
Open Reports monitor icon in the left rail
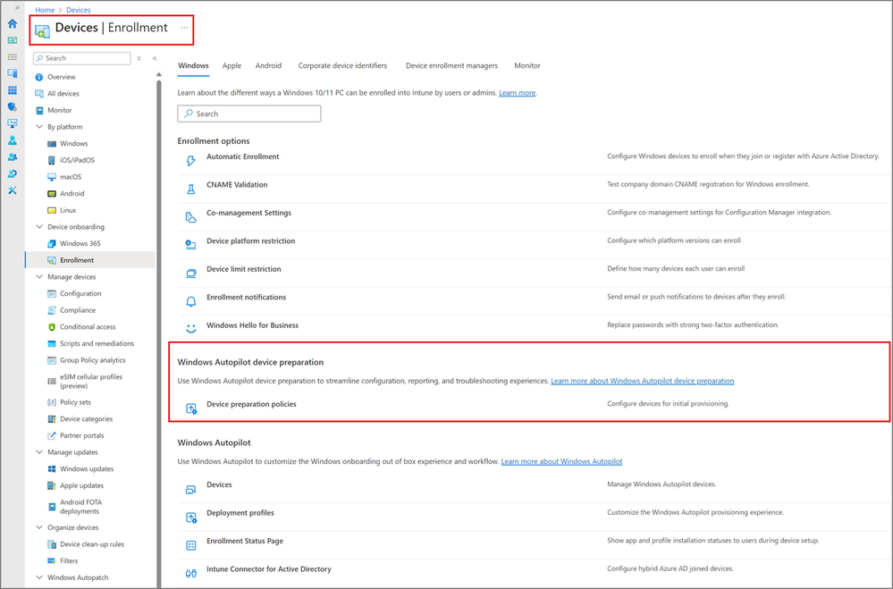tap(12, 123)
